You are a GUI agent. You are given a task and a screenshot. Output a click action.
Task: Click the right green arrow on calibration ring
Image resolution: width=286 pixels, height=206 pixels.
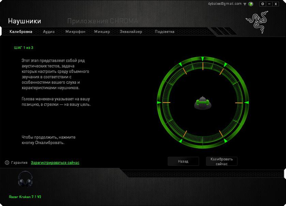coord(246,102)
